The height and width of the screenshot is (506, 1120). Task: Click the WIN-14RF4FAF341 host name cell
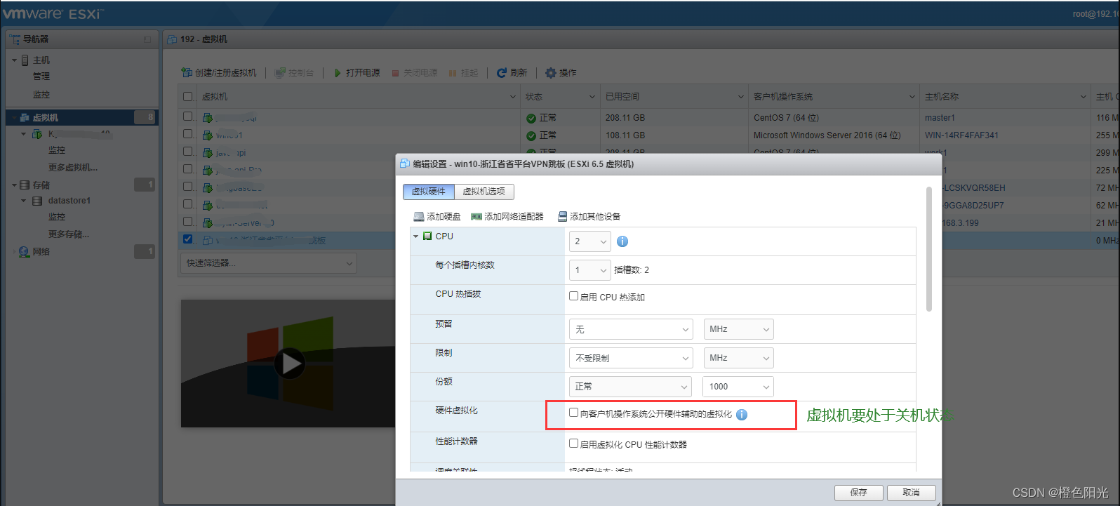[961, 135]
